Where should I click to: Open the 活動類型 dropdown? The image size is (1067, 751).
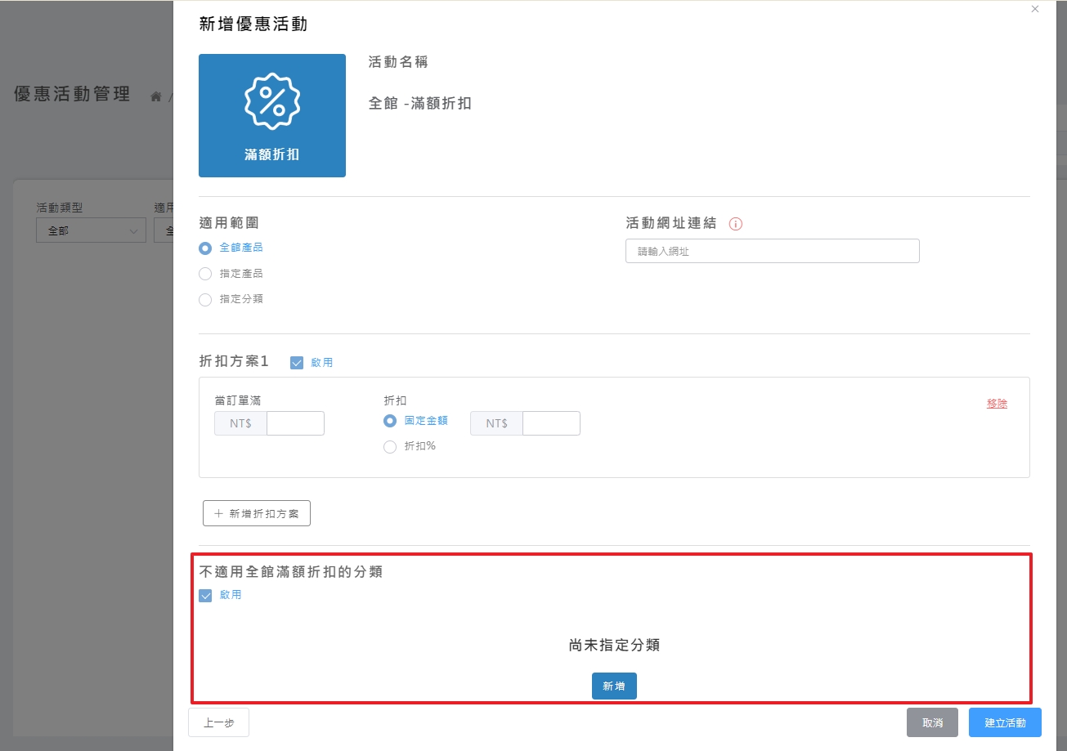pos(91,231)
